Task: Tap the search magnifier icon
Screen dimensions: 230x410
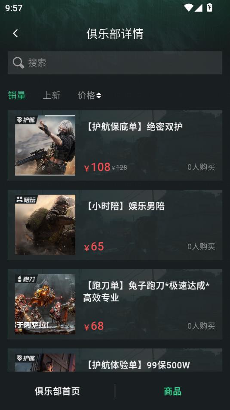Action: pos(18,63)
